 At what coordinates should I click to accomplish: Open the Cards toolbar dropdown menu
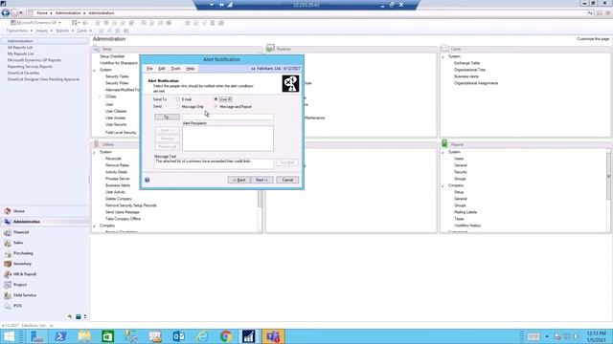[x=83, y=31]
